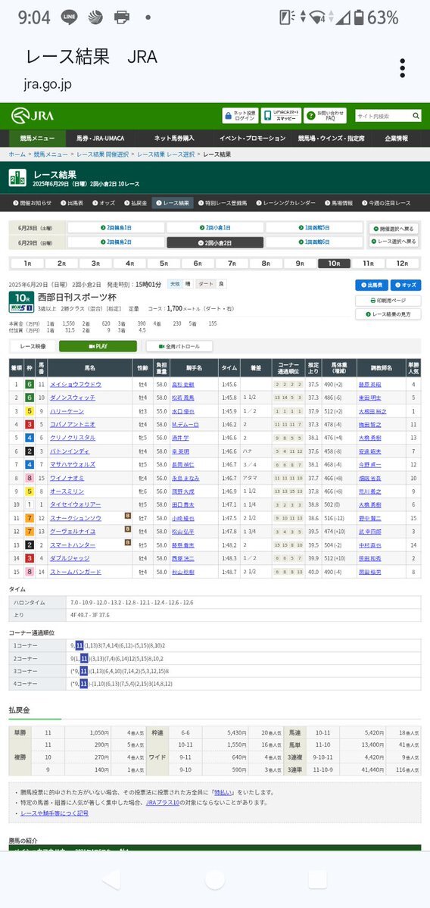Open 払戻金 in dark subnav
The height and width of the screenshot is (908, 430).
point(135,203)
